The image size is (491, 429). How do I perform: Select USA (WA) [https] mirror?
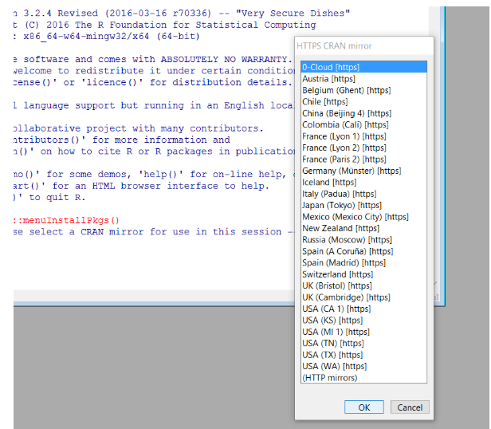point(363,366)
